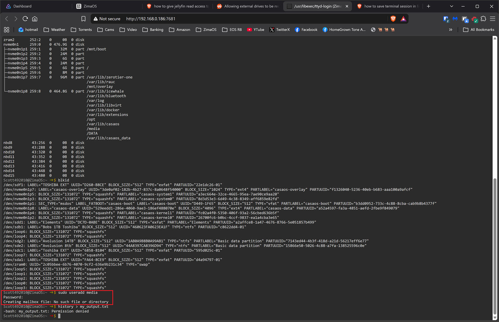
Task: Bookmark this page with the bookmark icon
Action: click(83, 19)
